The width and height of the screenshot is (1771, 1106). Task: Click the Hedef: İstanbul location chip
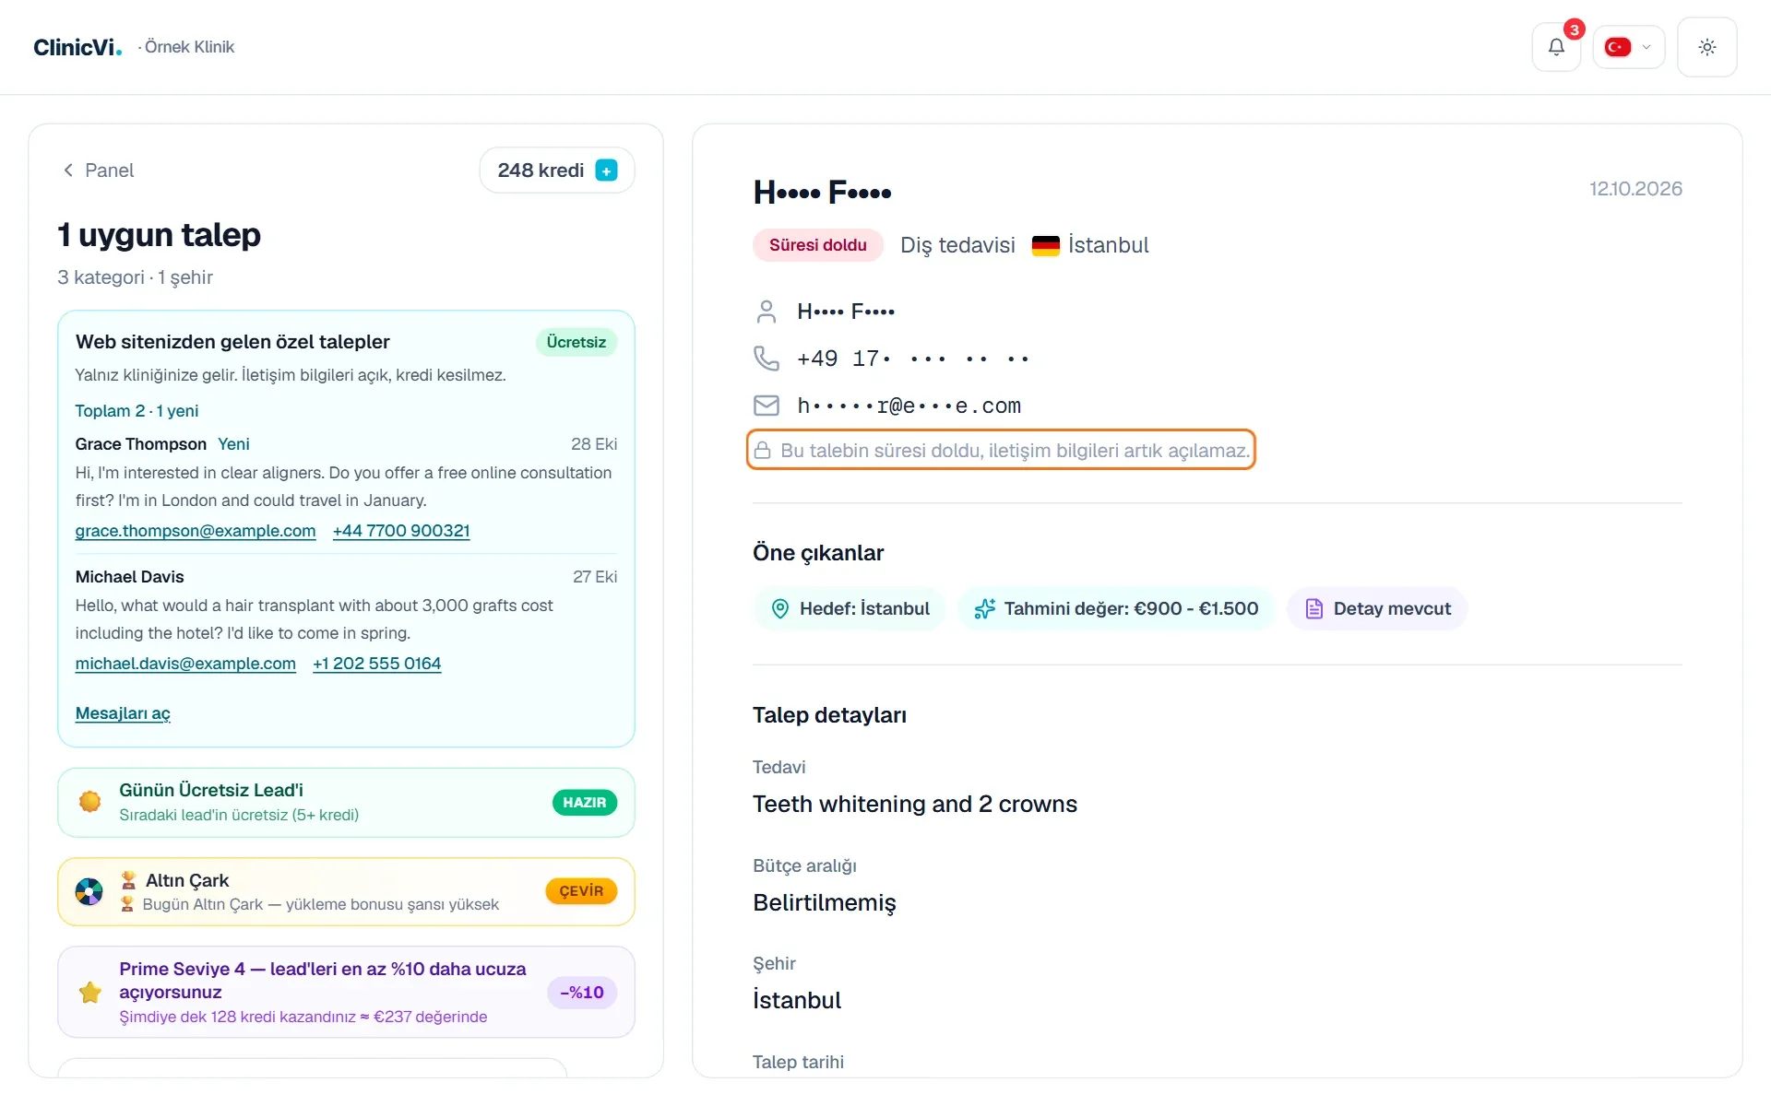pyautogui.click(x=850, y=609)
